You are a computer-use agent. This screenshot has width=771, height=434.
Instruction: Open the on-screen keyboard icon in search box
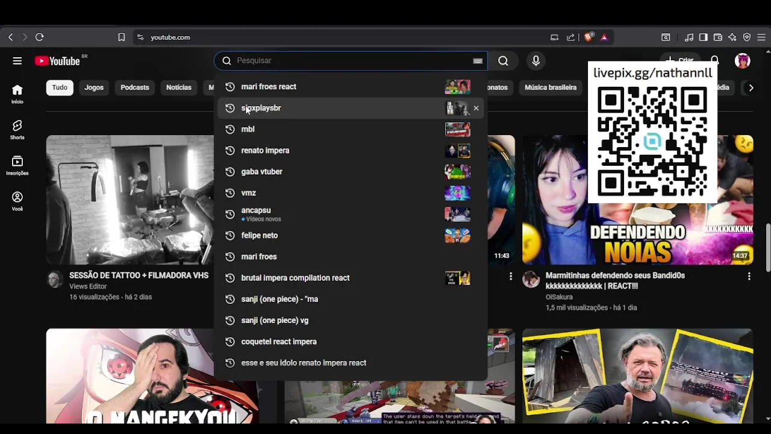tap(478, 61)
